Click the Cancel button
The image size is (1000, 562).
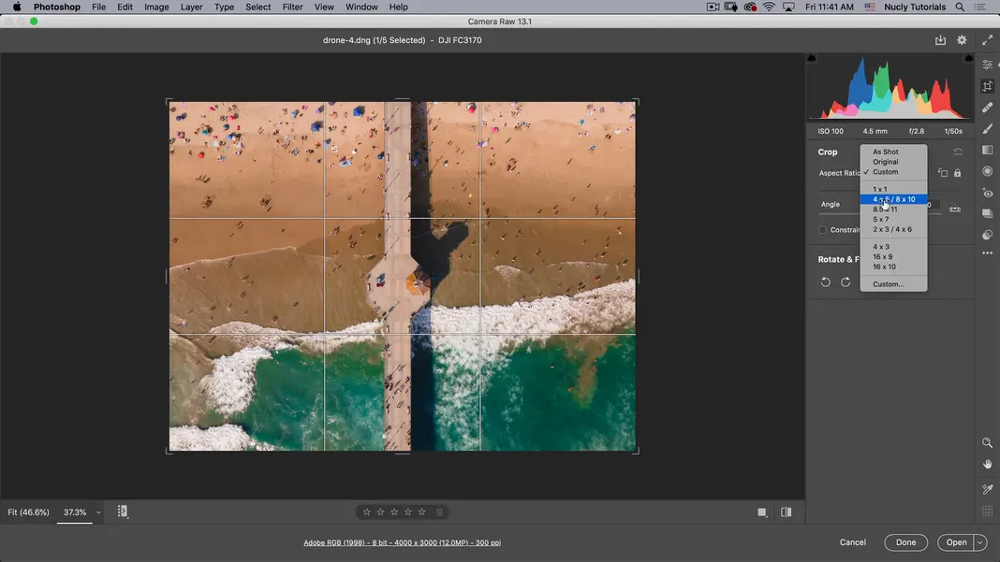[x=853, y=542]
